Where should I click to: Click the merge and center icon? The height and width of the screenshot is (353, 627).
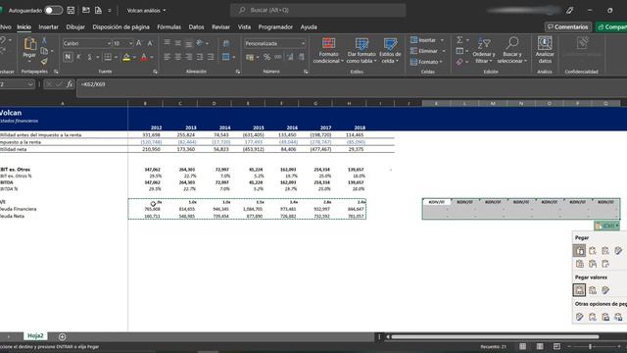(226, 57)
